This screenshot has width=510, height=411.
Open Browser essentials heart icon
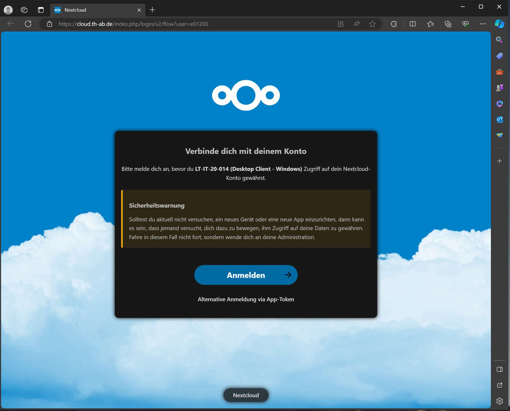click(x=465, y=24)
